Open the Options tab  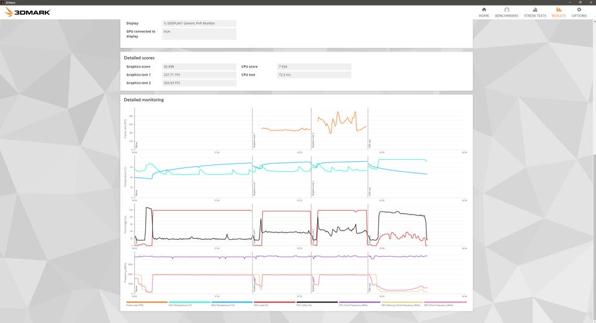pos(579,12)
